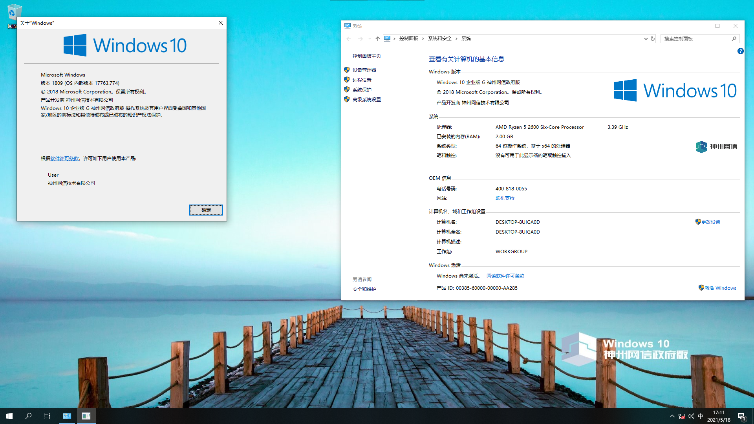The height and width of the screenshot is (424, 754).
Task: Click the Forward arrow in System window
Action: coord(360,38)
